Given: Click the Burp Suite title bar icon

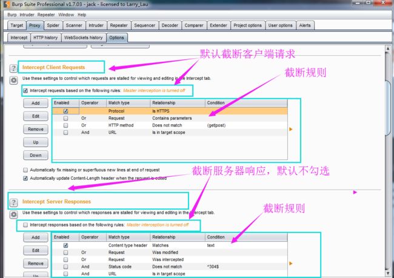Looking at the screenshot, I should click(6, 4).
